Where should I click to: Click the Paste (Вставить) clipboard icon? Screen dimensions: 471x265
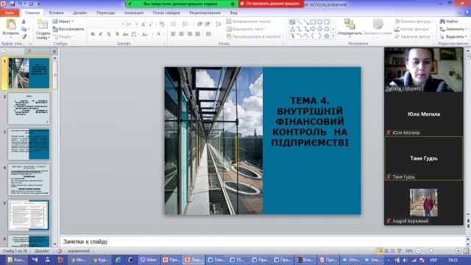11,24
